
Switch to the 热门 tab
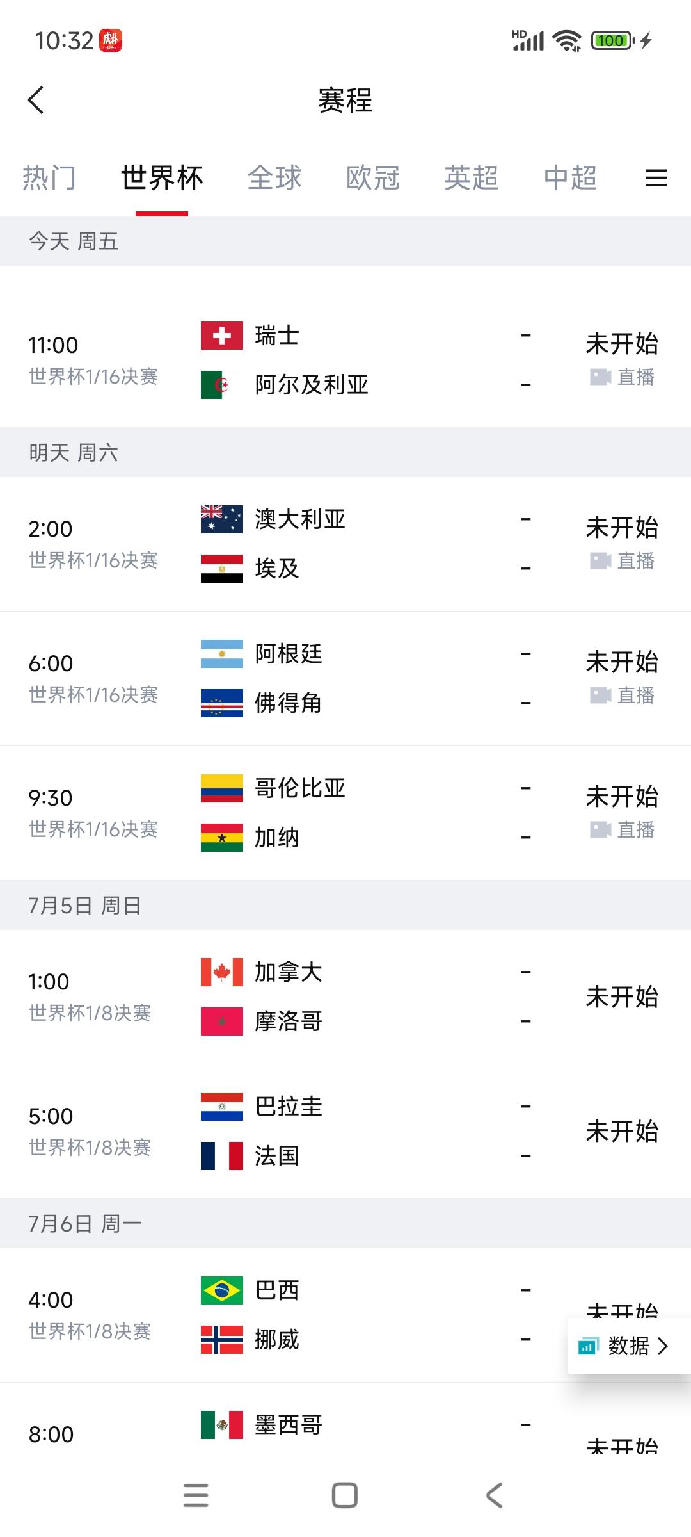pyautogui.click(x=49, y=177)
